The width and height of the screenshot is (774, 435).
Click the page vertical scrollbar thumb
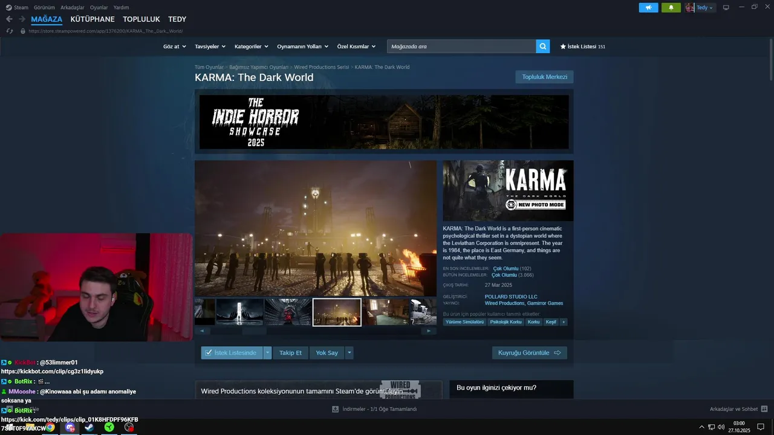point(771,59)
